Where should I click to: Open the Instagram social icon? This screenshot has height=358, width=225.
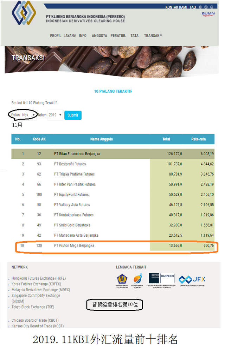point(212,7)
